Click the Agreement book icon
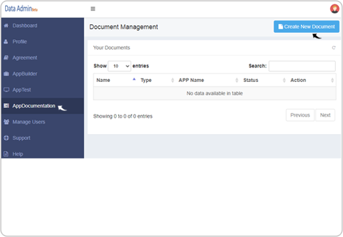343x237 pixels. [x=6, y=58]
